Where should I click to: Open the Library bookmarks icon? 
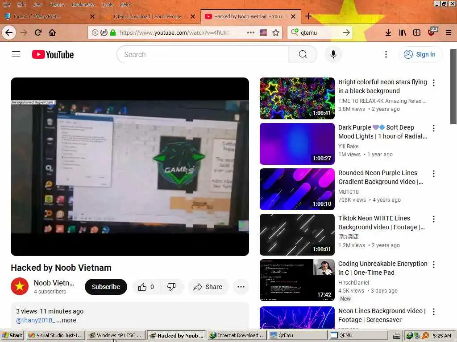pos(403,33)
